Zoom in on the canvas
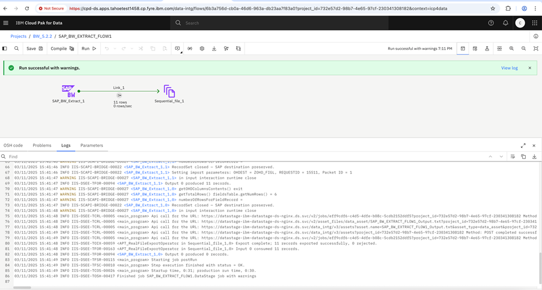The image size is (542, 290). coord(511,49)
